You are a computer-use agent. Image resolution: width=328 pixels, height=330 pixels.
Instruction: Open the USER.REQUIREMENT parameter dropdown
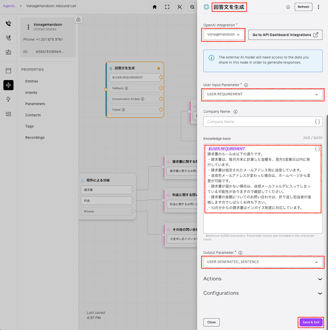pyautogui.click(x=263, y=94)
